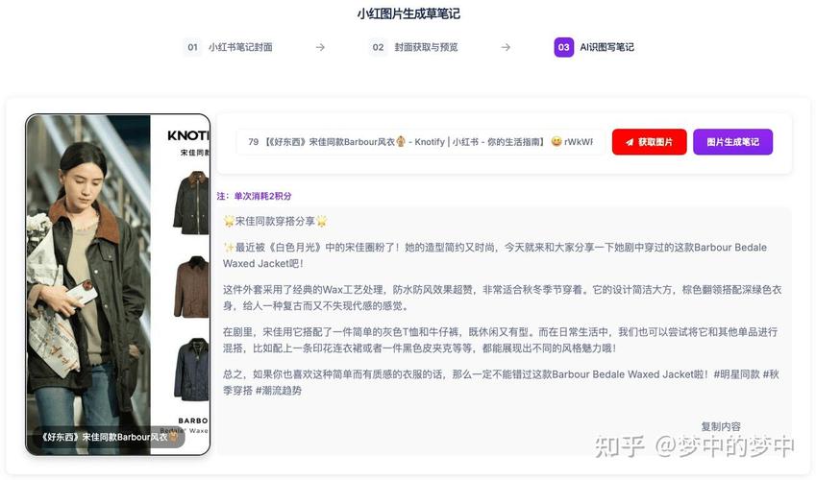Click the brown jacket in the cover image

(x=191, y=287)
